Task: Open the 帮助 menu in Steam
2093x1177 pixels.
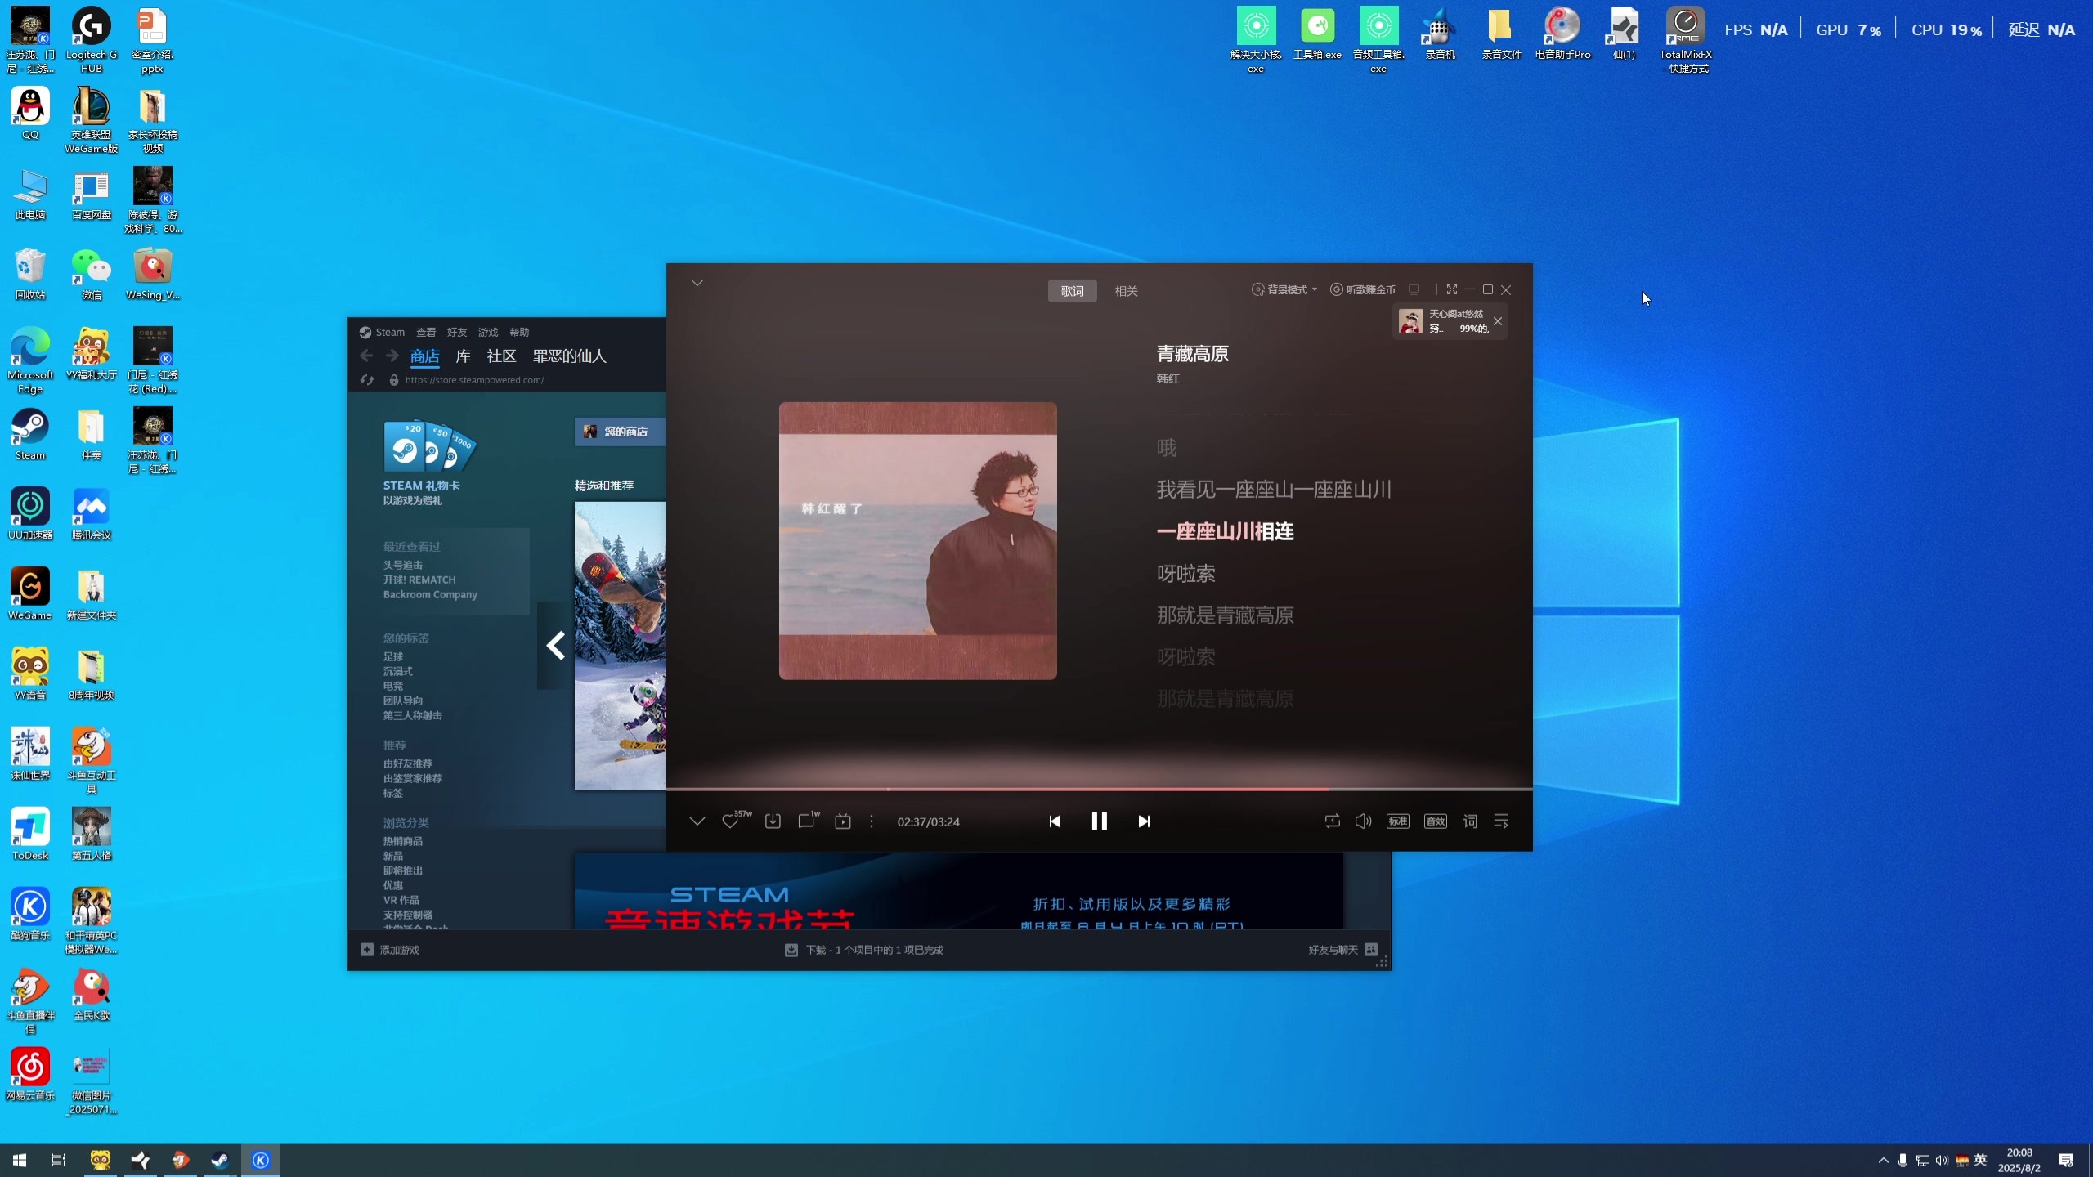Action: click(x=519, y=332)
